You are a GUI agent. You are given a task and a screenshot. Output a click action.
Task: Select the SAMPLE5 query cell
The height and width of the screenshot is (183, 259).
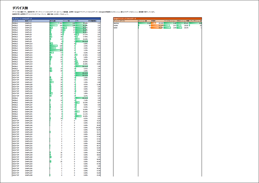28,32
